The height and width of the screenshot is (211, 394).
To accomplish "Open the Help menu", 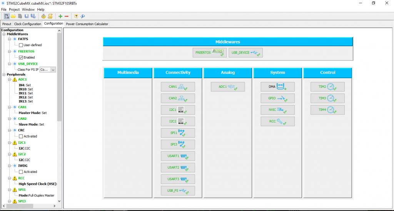I will (x=41, y=10).
